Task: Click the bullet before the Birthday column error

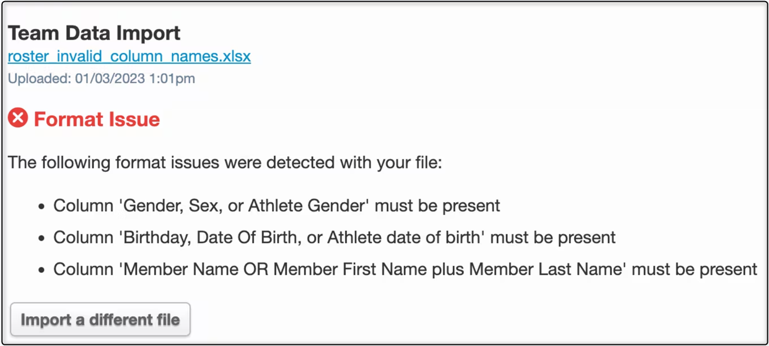Action: [42, 238]
